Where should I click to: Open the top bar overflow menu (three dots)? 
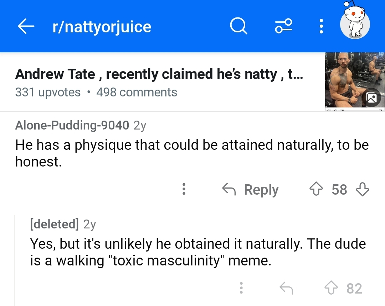pyautogui.click(x=321, y=26)
